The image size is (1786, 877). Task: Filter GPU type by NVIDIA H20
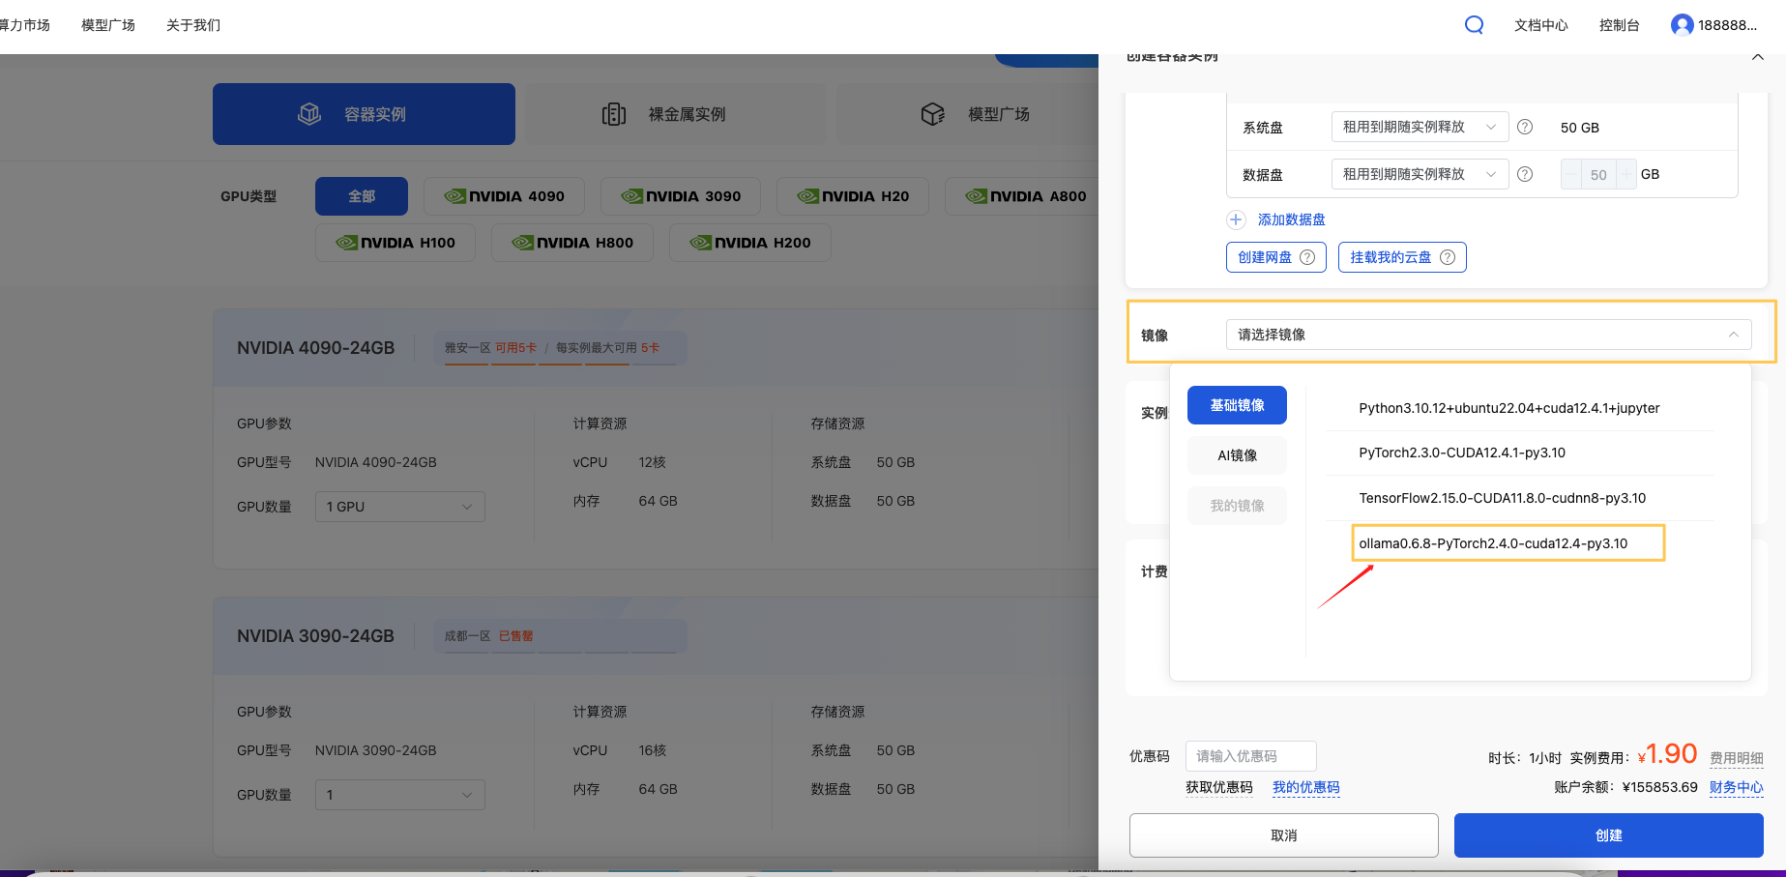click(x=853, y=196)
